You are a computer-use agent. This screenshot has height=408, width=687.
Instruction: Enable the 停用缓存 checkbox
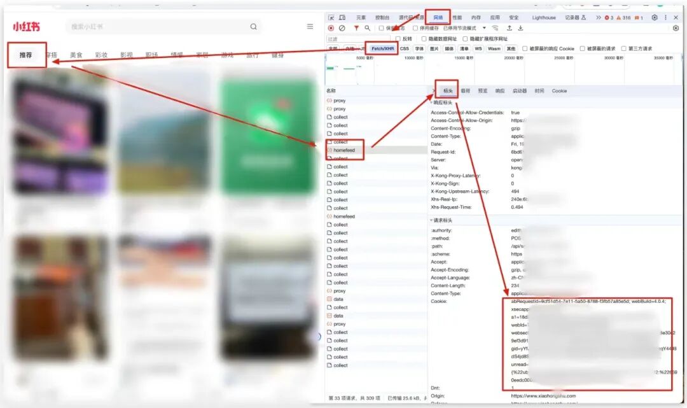(415, 28)
